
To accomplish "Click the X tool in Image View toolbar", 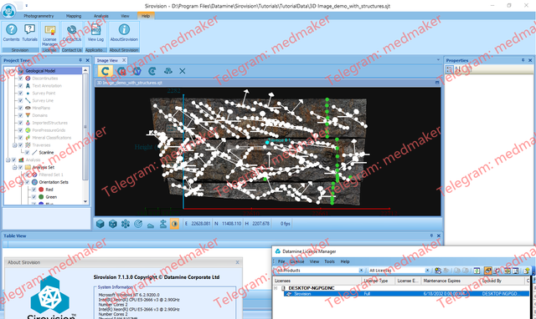I will [x=183, y=71].
